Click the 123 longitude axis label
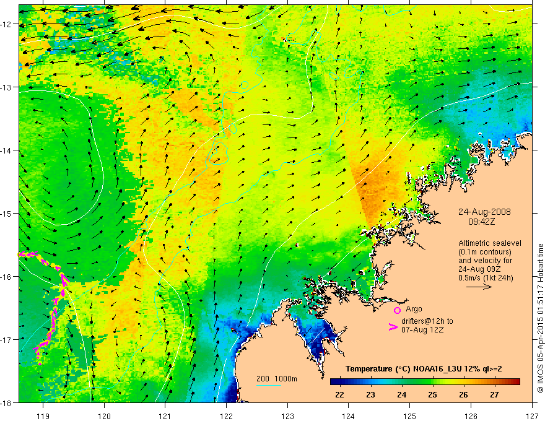545x421 pixels. tap(287, 416)
